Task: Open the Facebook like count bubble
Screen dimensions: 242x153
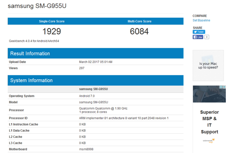Action: (207, 37)
